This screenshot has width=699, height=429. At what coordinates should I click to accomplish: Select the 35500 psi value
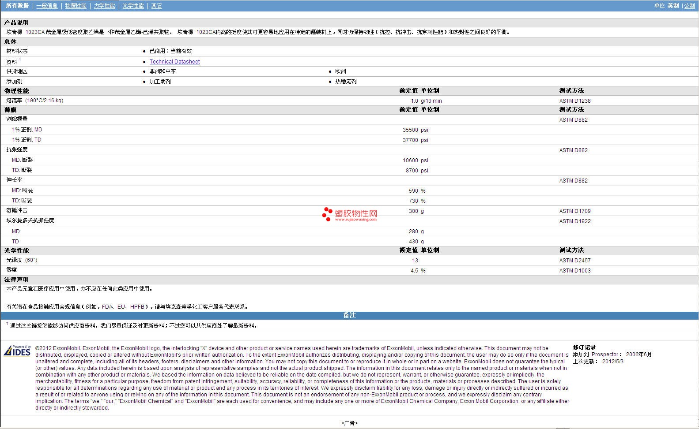coord(415,130)
